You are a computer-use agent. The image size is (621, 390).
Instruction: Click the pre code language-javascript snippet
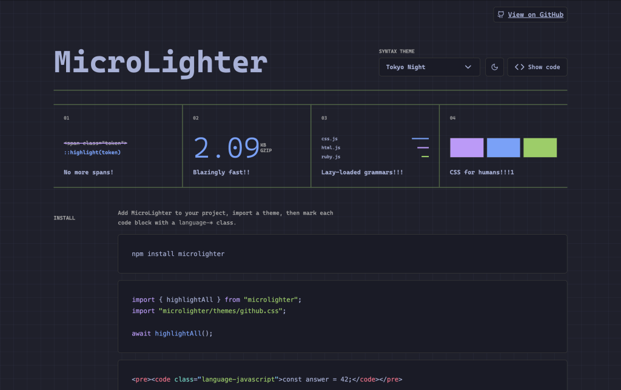click(267, 379)
